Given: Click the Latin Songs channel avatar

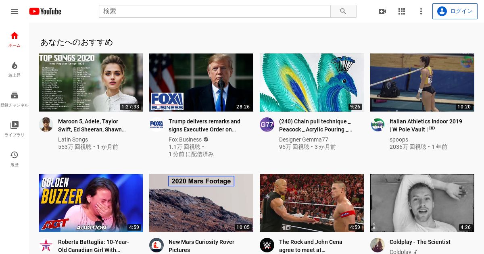Looking at the screenshot, I should (x=46, y=125).
